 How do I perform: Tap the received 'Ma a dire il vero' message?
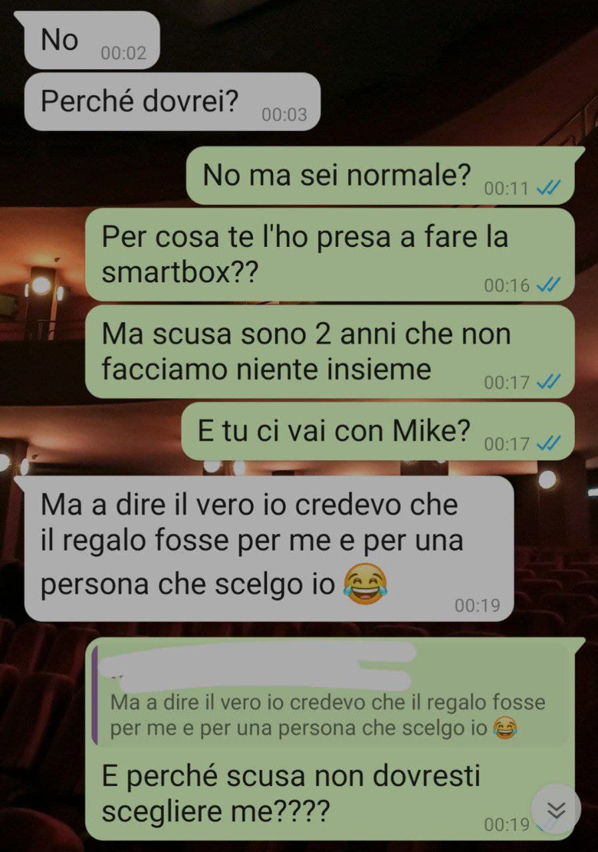[x=269, y=548]
